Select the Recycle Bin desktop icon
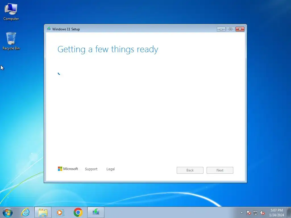The image size is (291, 218). click(11, 41)
